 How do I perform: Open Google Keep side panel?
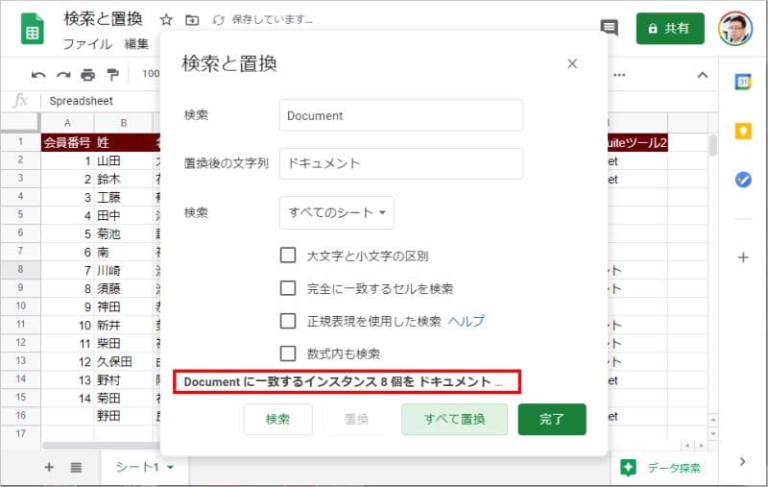[743, 131]
